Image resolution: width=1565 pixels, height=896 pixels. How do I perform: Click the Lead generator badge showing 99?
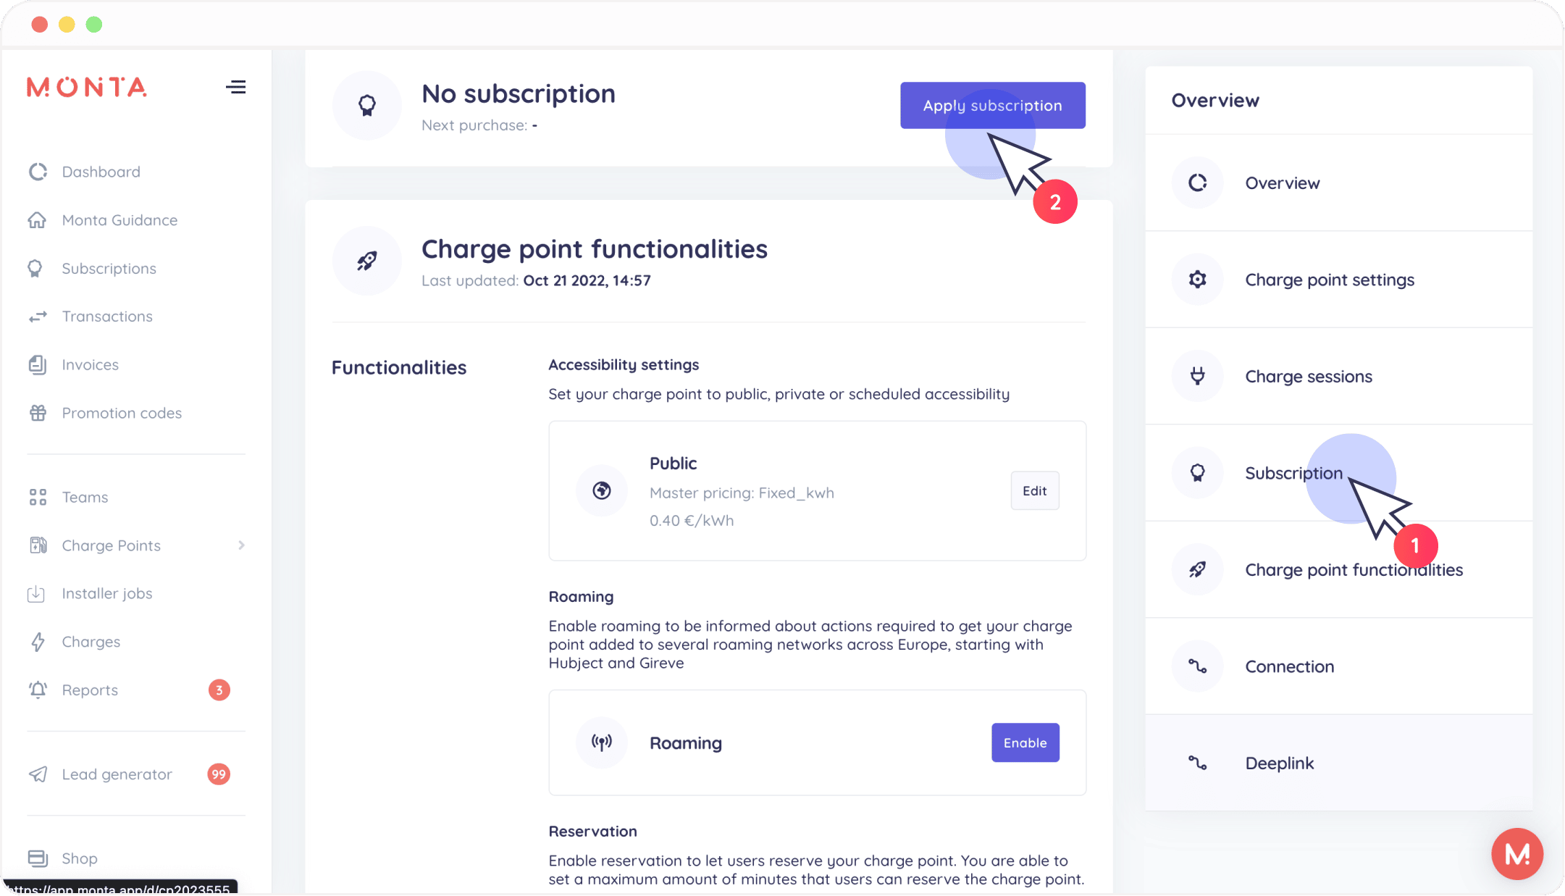pyautogui.click(x=219, y=774)
